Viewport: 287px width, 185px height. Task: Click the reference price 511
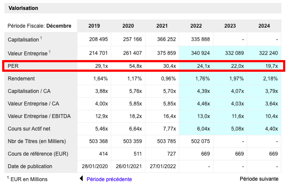[138, 154]
